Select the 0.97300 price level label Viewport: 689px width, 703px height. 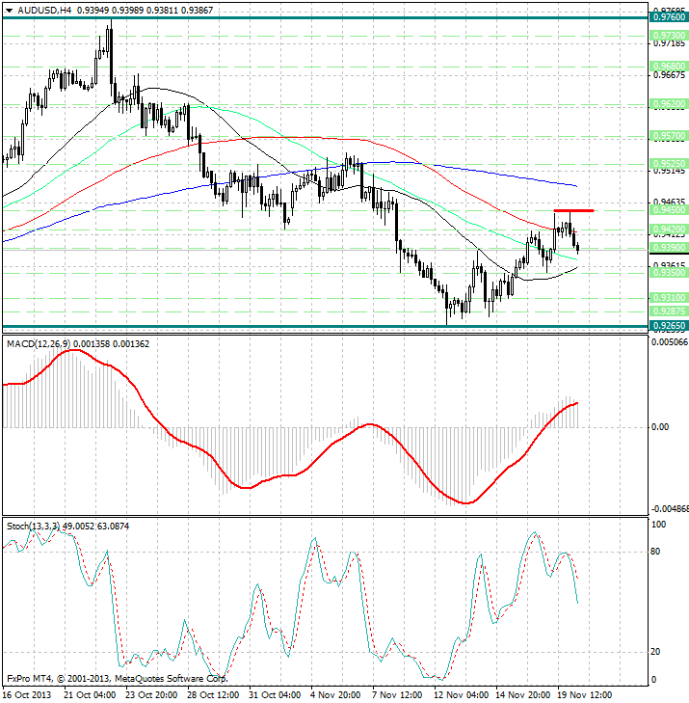pyautogui.click(x=669, y=35)
